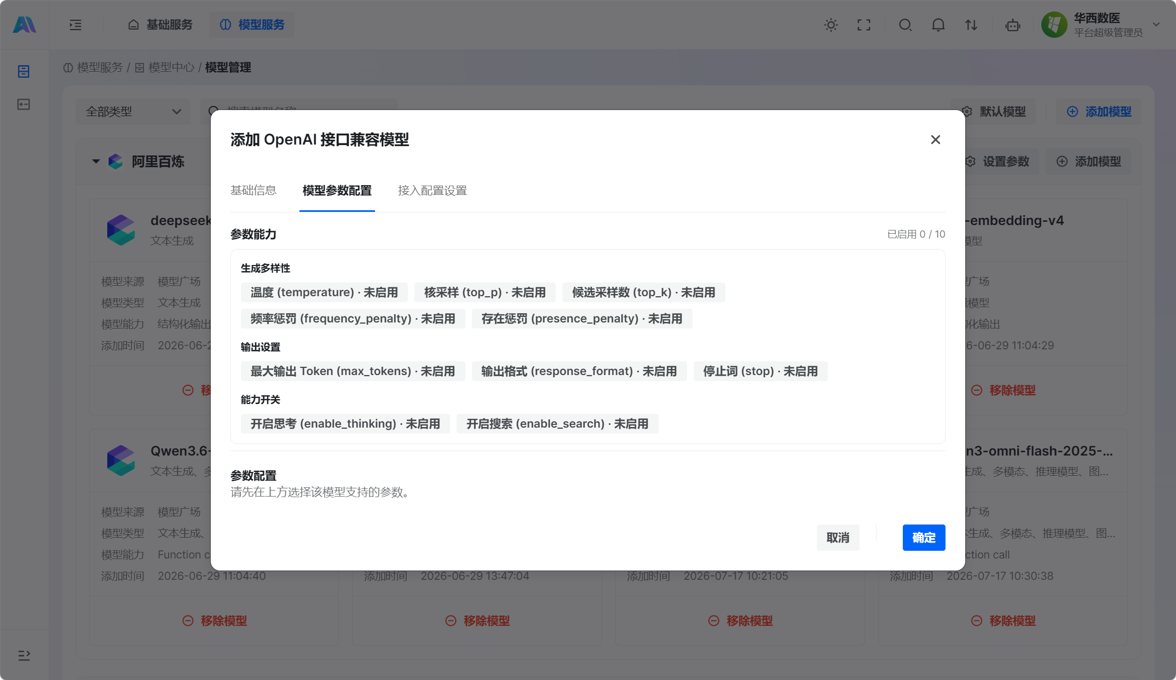1176x680 pixels.
Task: Enable the 输出格式 (response_format) parameter
Action: coord(579,371)
